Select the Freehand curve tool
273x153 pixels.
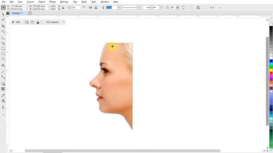pos(3,38)
